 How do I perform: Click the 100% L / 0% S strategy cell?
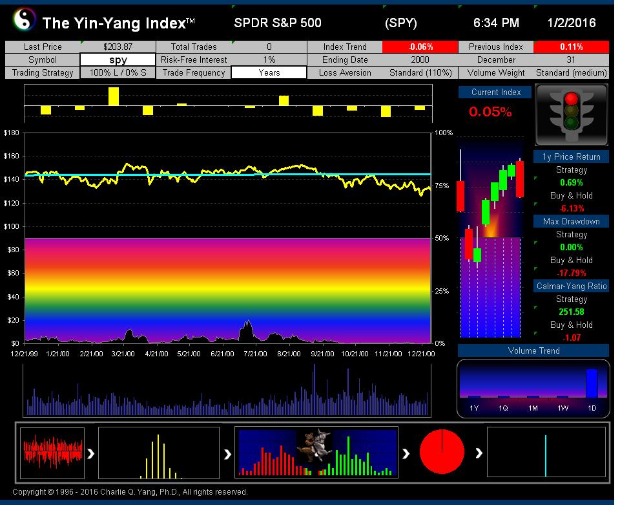[x=118, y=73]
